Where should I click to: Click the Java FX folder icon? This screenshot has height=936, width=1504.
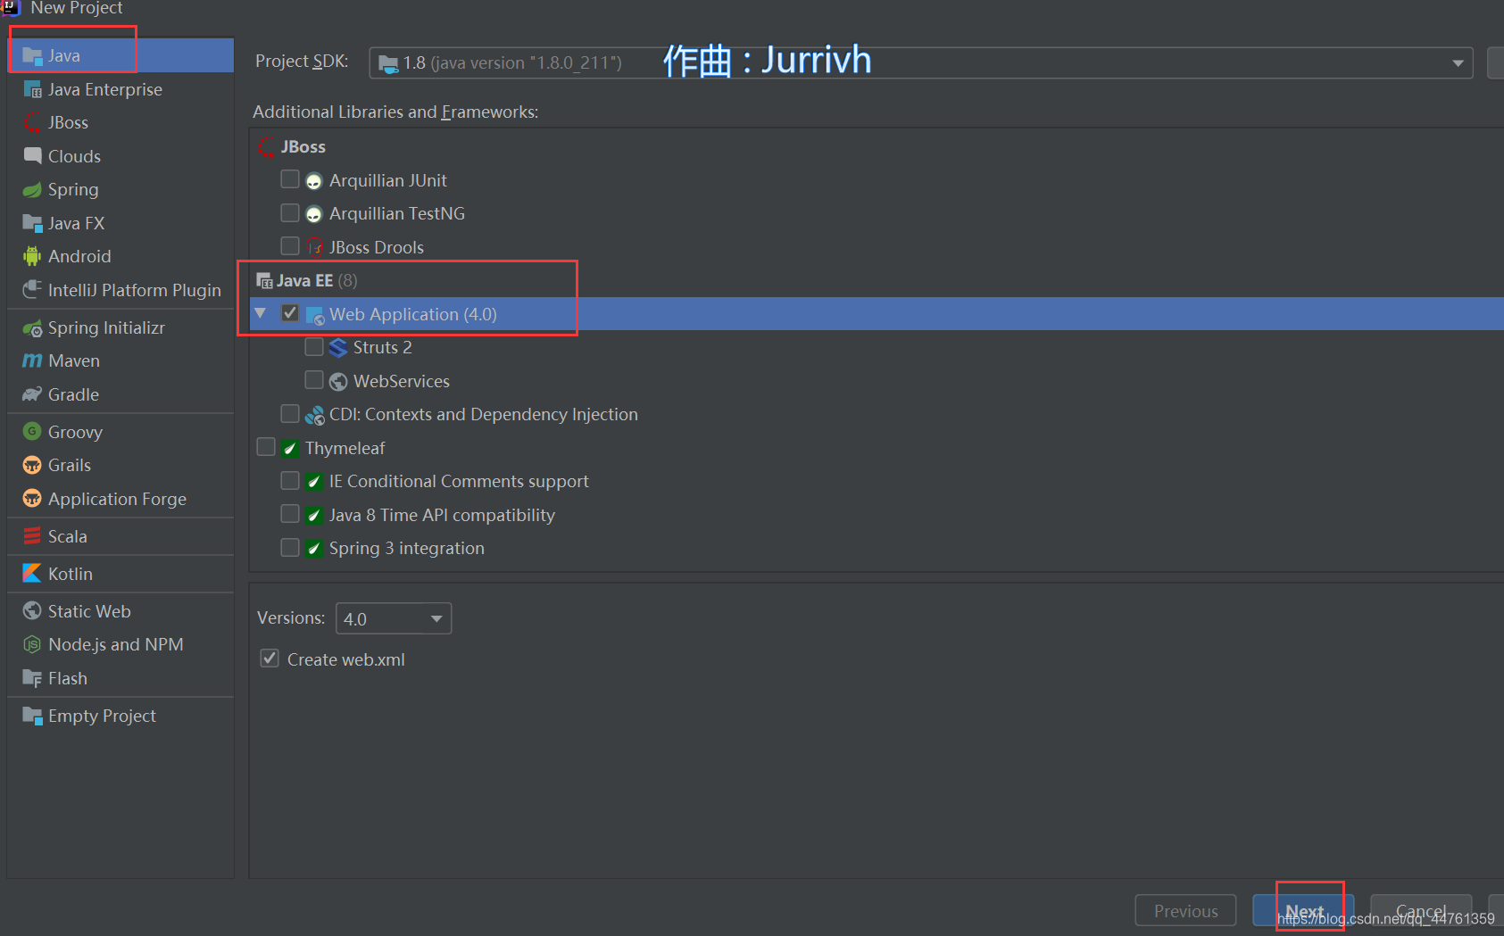[32, 223]
